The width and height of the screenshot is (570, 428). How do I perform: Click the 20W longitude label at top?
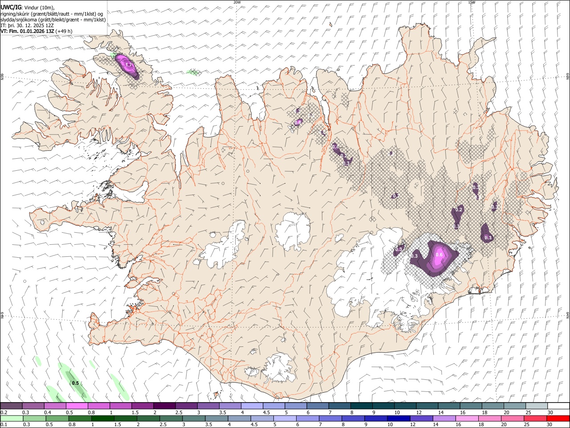coord(237,2)
